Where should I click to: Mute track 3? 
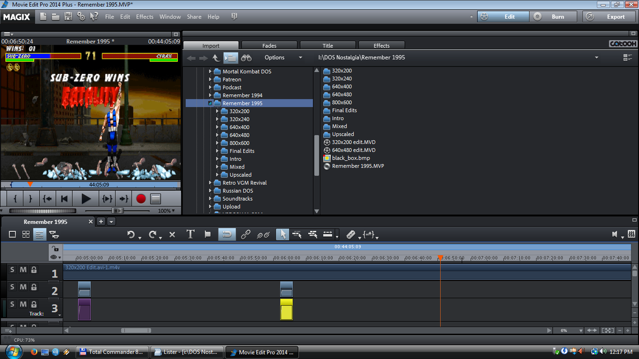23,304
